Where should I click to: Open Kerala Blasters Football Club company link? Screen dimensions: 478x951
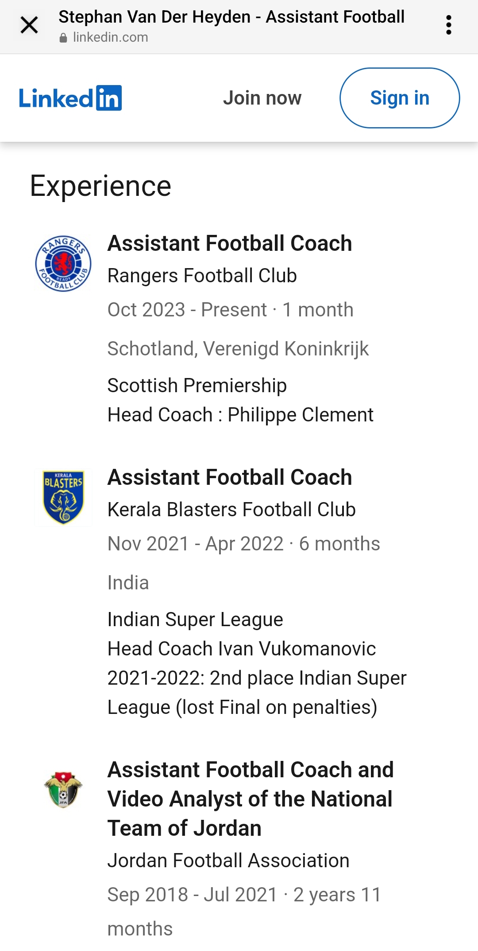click(232, 510)
